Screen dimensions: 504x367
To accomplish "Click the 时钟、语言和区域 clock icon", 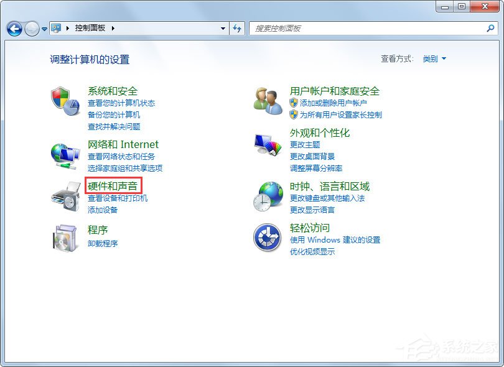I will (268, 197).
